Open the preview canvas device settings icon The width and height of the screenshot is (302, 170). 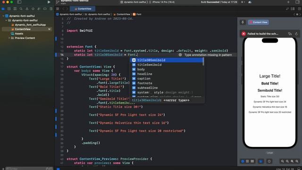coord(269,161)
